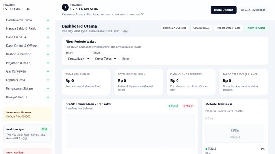
Task: Expand the Bulan dropdown Semua Bulan
Action: pyautogui.click(x=78, y=59)
